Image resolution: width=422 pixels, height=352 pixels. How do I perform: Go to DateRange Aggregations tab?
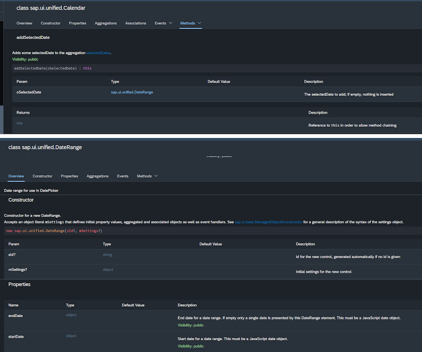[97, 176]
